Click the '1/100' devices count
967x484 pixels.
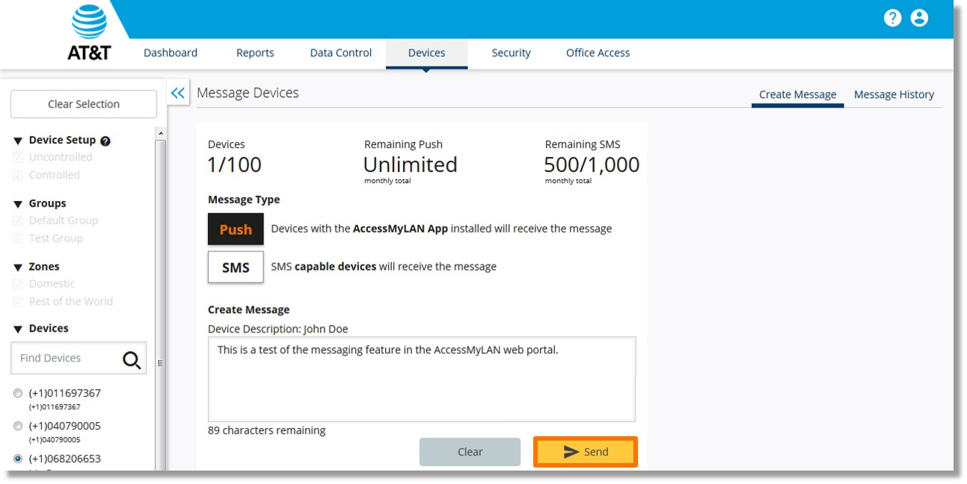point(235,165)
